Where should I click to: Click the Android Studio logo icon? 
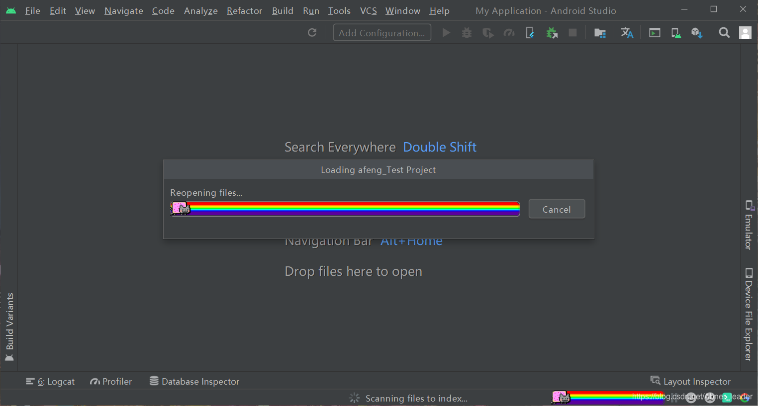coord(10,10)
